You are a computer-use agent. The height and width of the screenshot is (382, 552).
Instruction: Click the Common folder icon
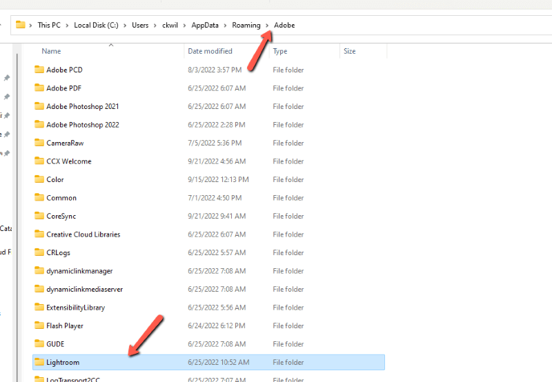point(39,197)
